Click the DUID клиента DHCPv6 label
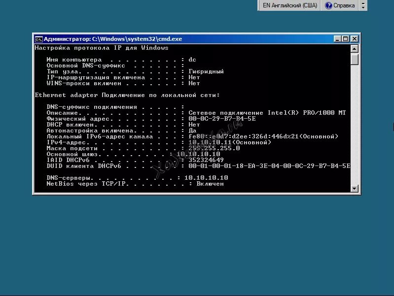This screenshot has width=394, height=296. 84,166
